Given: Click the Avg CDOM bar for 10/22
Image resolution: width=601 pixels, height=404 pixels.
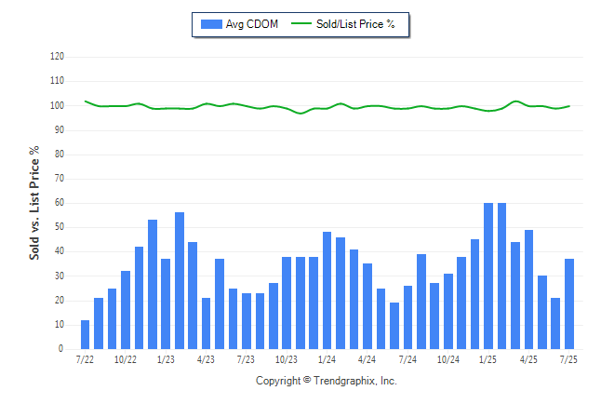Looking at the screenshot, I should [x=126, y=310].
